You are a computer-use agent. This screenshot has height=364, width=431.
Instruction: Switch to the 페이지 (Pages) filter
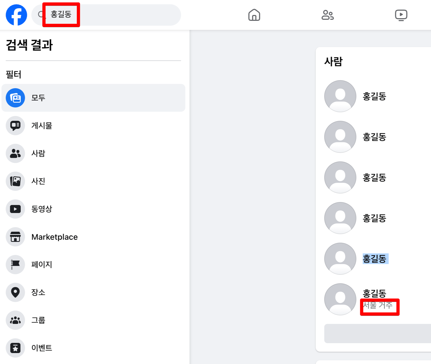tap(15, 265)
